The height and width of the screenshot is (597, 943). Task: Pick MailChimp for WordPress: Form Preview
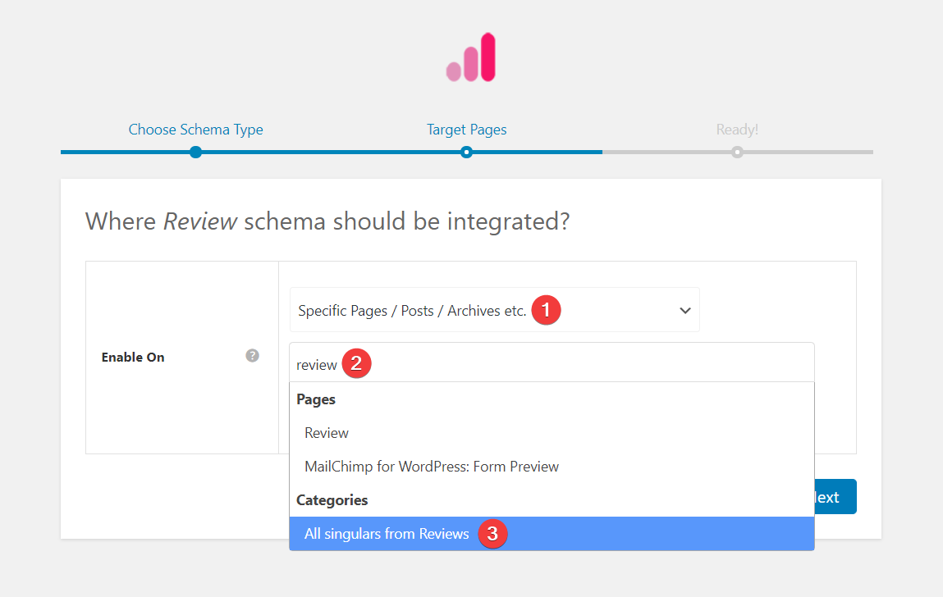552,467
